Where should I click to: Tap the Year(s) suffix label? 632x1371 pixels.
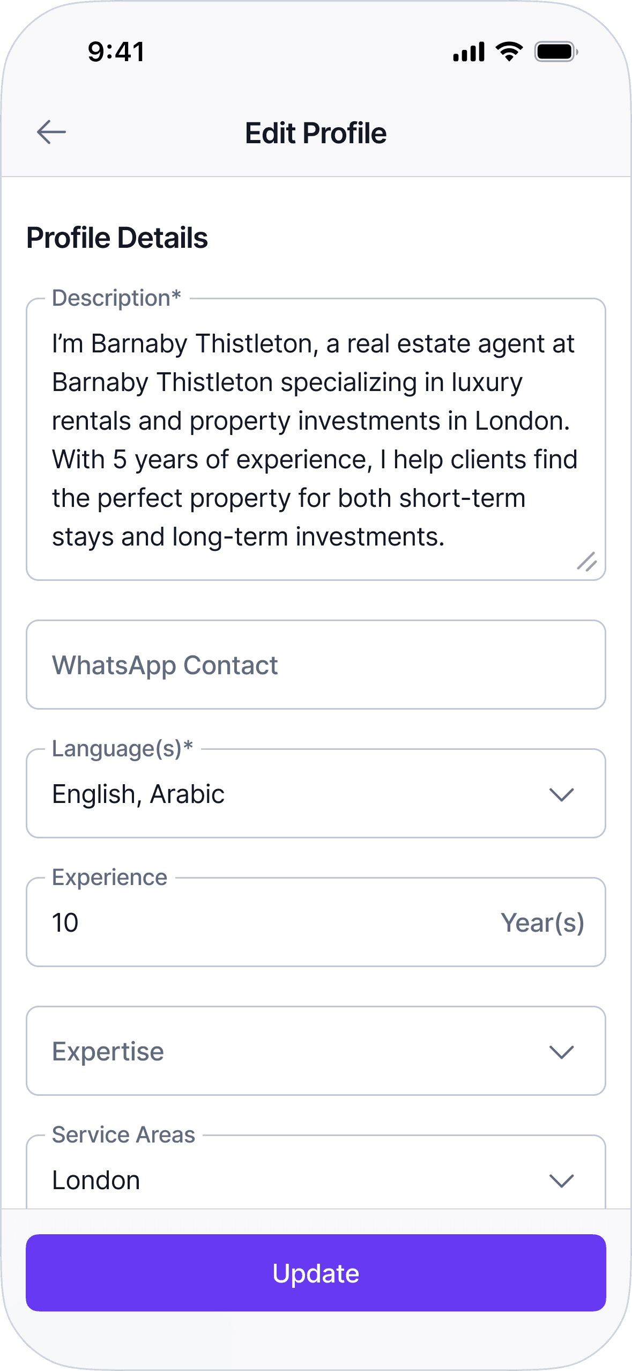(542, 923)
